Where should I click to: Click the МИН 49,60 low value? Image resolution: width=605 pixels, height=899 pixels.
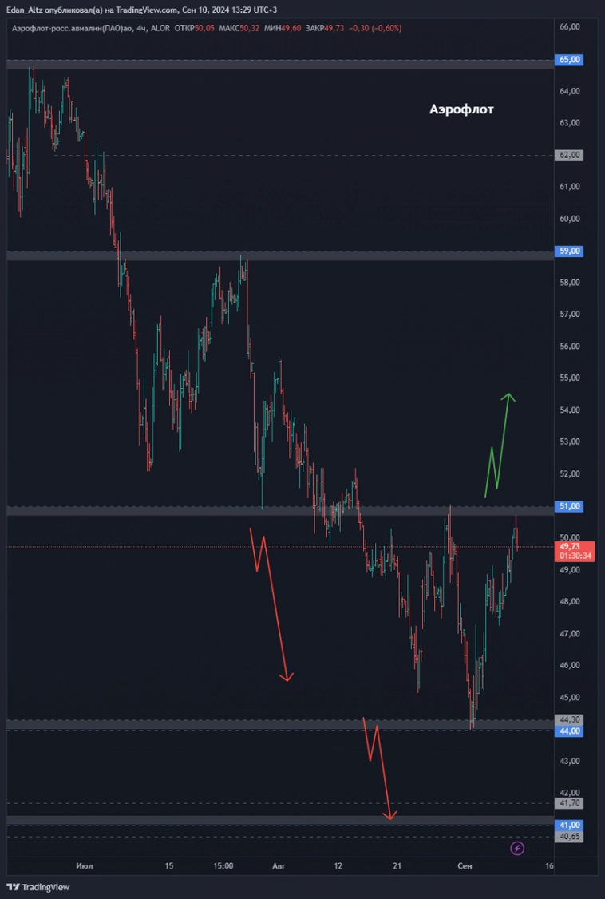click(x=283, y=28)
